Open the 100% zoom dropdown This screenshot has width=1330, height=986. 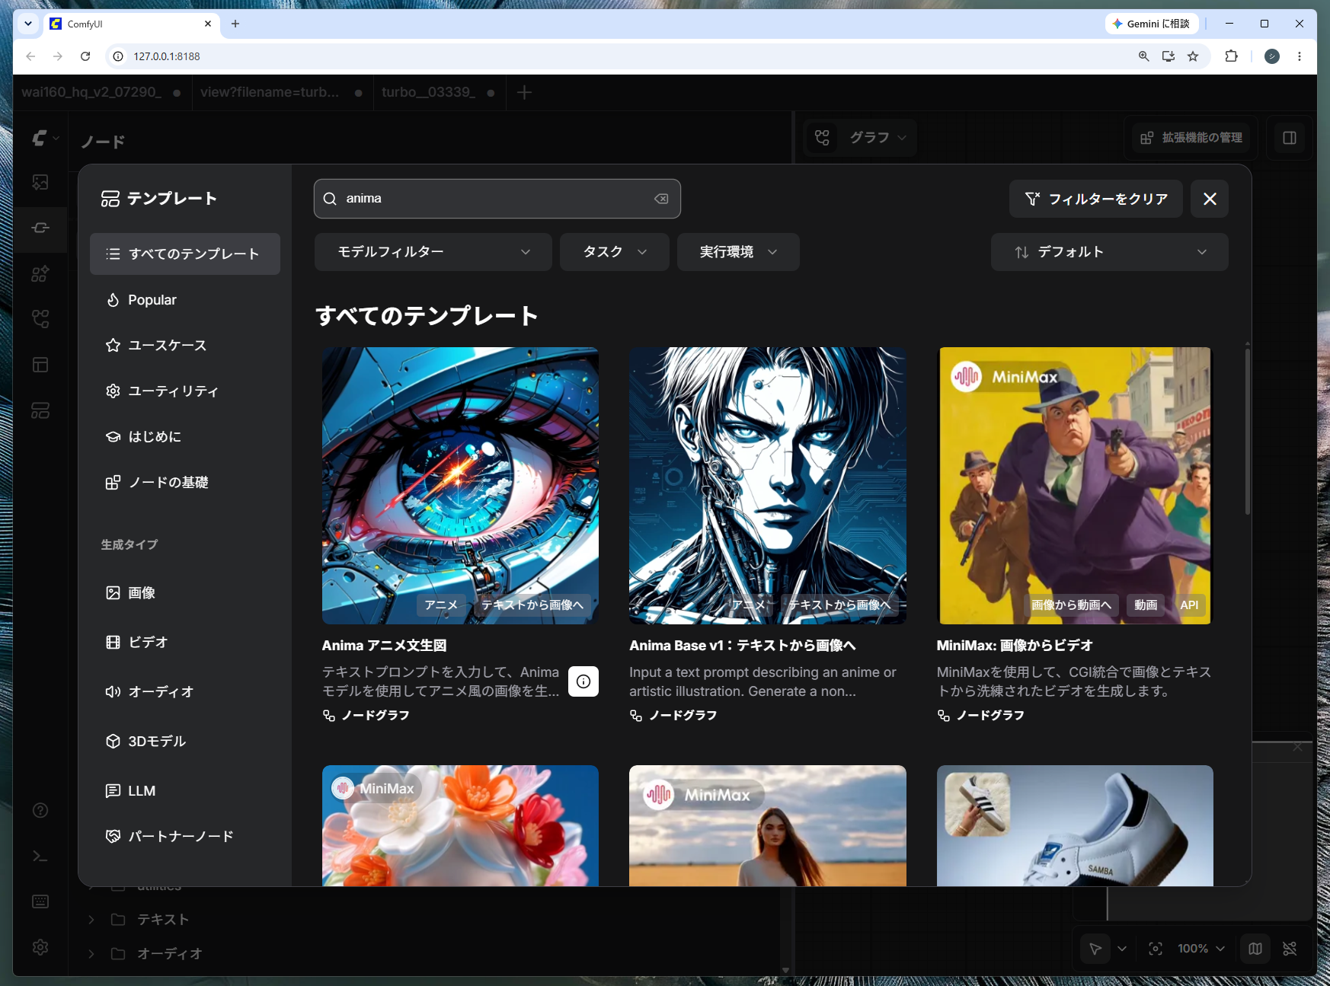tap(1201, 949)
